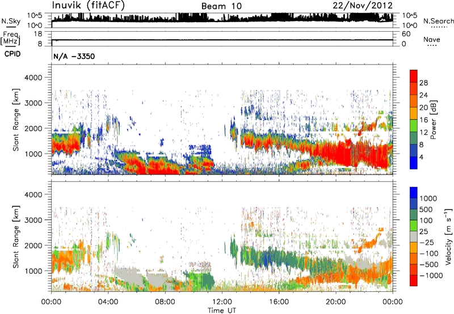Click the Power colorbar tick value 4
This screenshot has width=454, height=314.
(421, 157)
